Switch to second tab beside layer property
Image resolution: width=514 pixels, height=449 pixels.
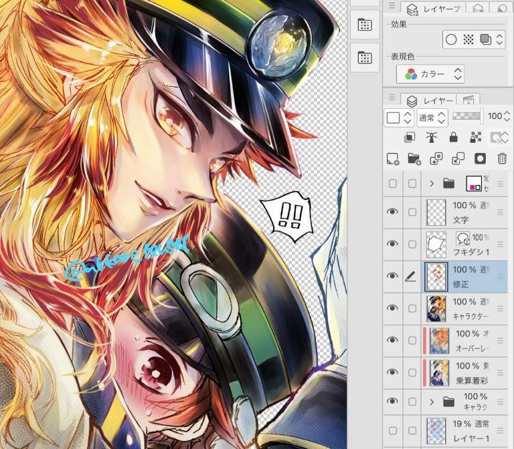(478, 9)
